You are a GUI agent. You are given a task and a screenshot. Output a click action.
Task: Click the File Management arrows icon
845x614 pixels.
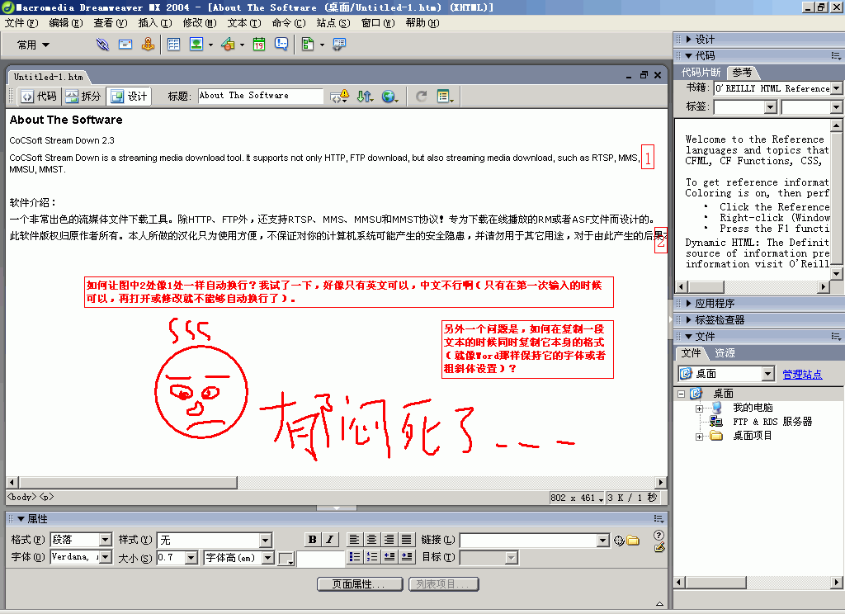[x=364, y=97]
